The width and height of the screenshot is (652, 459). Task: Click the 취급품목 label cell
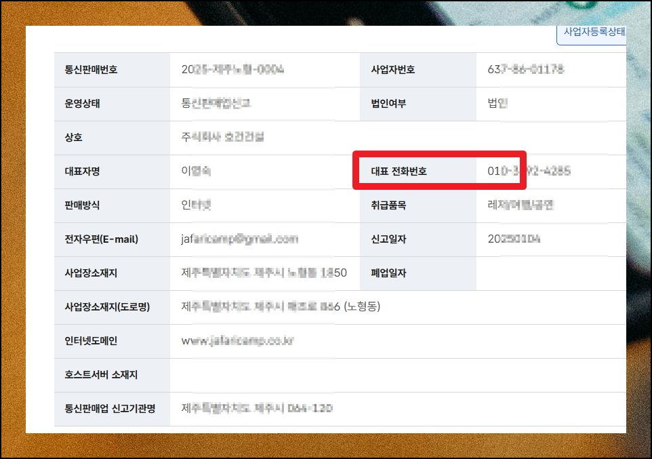tap(388, 205)
